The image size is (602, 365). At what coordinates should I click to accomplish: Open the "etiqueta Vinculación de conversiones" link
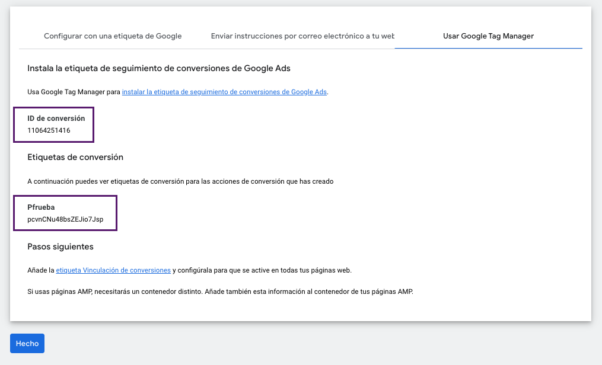pos(113,270)
